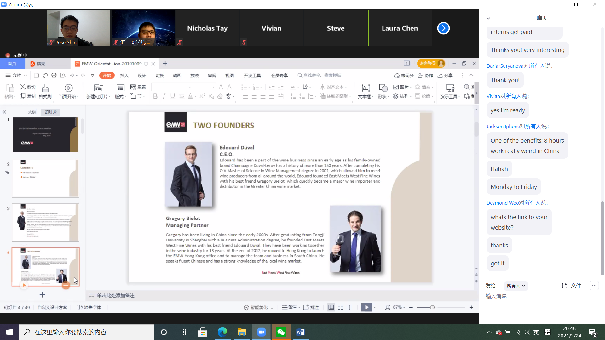
Task: Switch to 首页 home tab
Action: click(12, 64)
